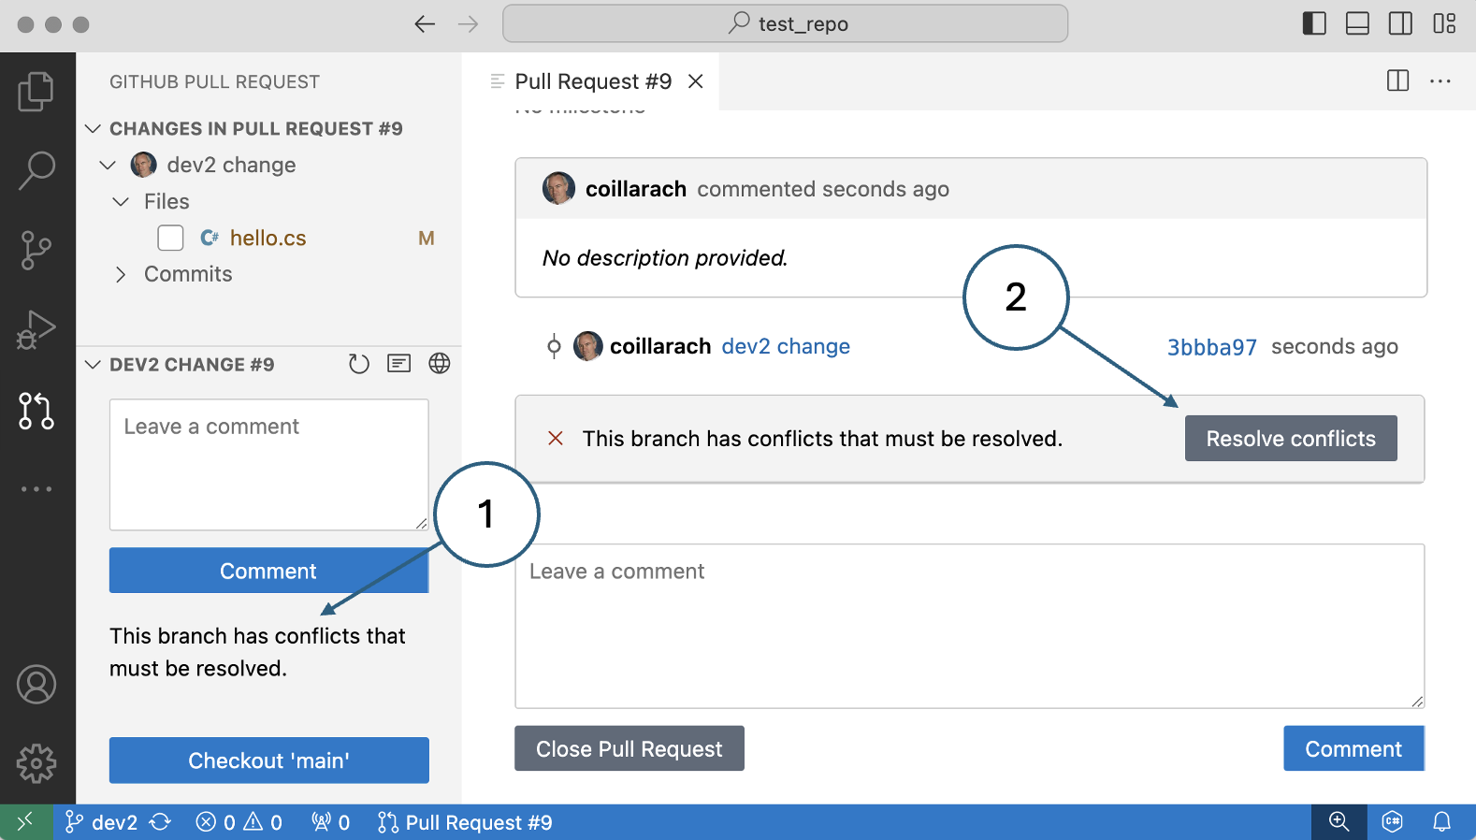Click the remote window indicator
Viewport: 1476px width, 840px height.
click(x=26, y=822)
